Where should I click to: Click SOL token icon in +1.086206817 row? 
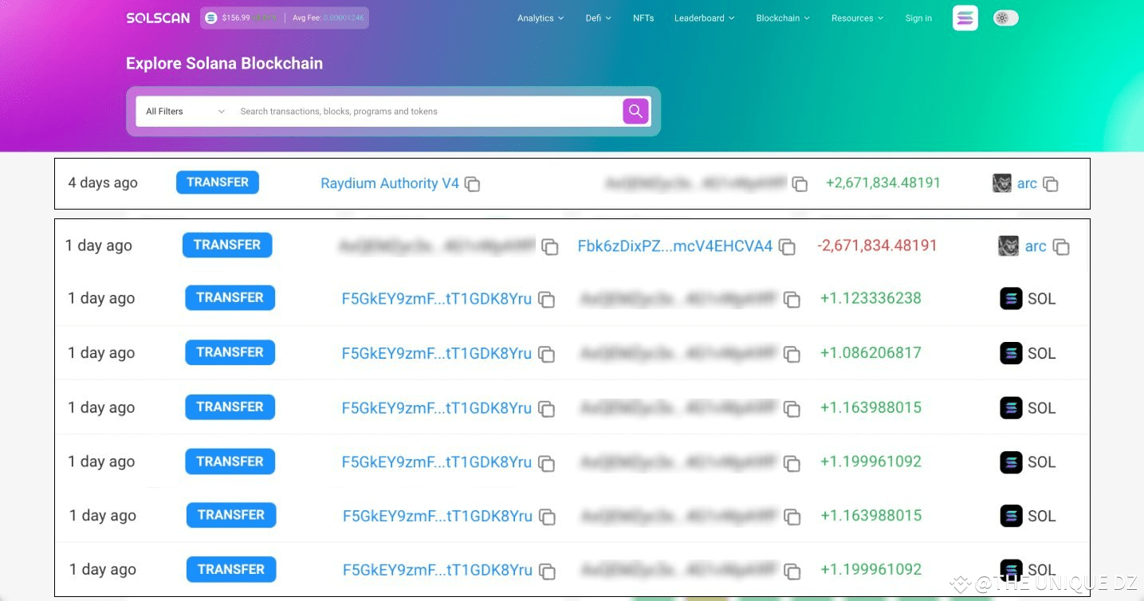[1011, 353]
